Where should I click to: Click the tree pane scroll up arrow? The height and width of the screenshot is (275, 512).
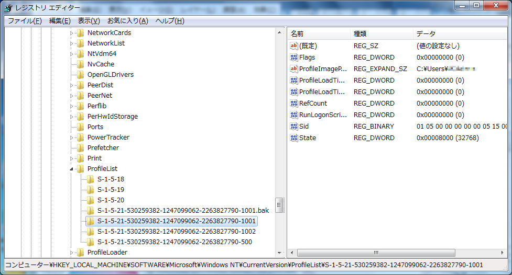[x=279, y=32]
